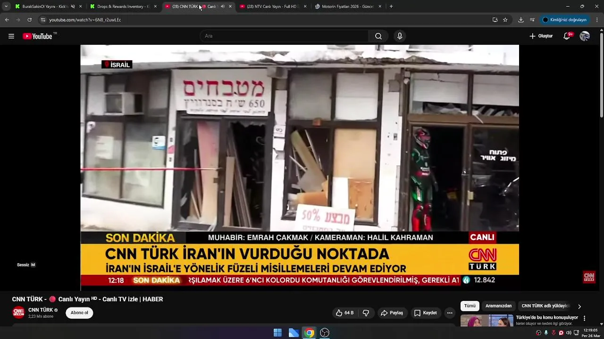This screenshot has width=604, height=339.
Task: Open OBS Studio from the taskbar
Action: coord(325,333)
